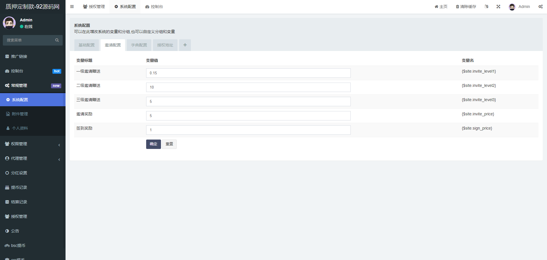Open the settings gears icon at top right
This screenshot has width=547, height=260.
coord(540,7)
